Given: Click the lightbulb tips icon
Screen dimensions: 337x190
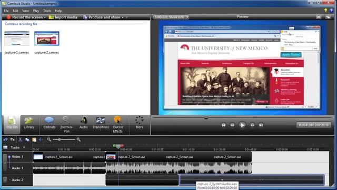Looking at the screenshot, I should [x=325, y=11].
